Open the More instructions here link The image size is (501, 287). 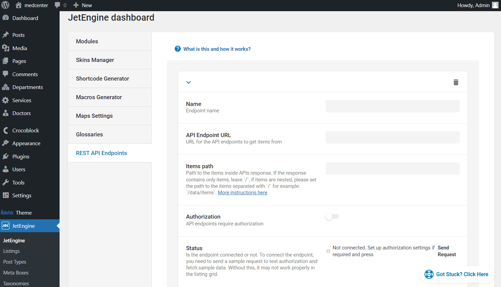242,192
